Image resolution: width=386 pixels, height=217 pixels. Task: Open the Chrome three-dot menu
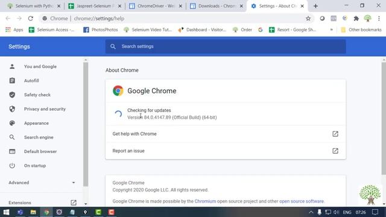(x=379, y=19)
